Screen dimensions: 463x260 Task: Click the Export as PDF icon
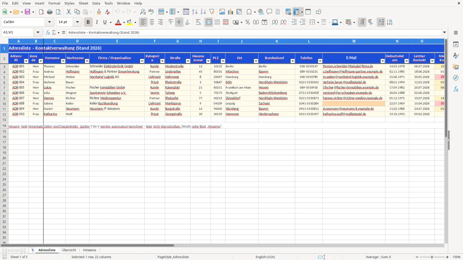pyautogui.click(x=41, y=12)
